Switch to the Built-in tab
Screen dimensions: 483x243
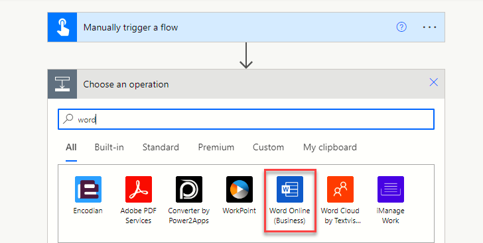pyautogui.click(x=109, y=148)
